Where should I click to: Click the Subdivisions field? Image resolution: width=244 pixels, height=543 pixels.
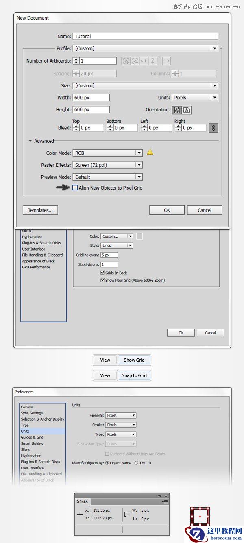(x=109, y=264)
